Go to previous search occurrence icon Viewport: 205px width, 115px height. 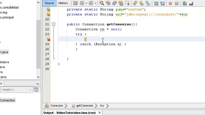coord(108,3)
